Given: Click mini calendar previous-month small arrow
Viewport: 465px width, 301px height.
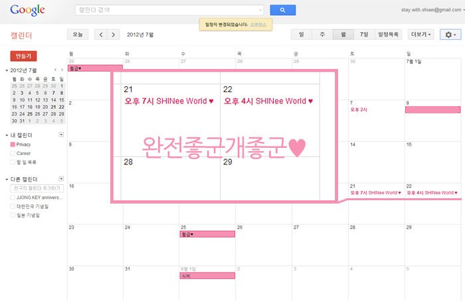Looking at the screenshot, I should pyautogui.click(x=55, y=70).
